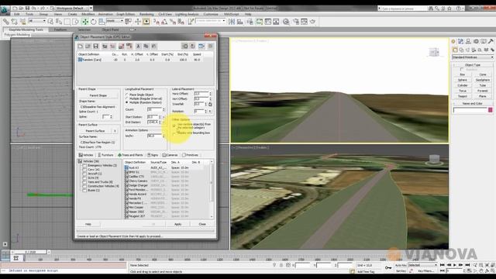Switch to the Signs tab
This screenshot has width=496, height=279.
[x=153, y=155]
